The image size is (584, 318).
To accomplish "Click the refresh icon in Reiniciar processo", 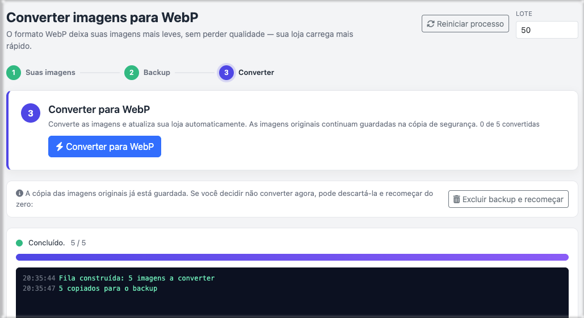I will [431, 24].
